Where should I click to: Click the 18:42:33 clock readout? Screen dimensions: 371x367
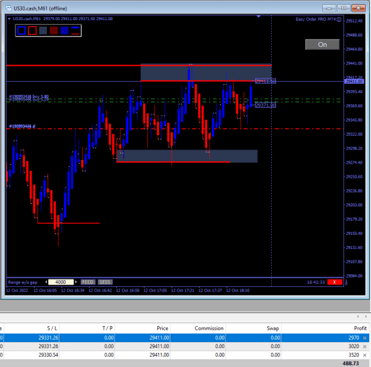coord(316,282)
